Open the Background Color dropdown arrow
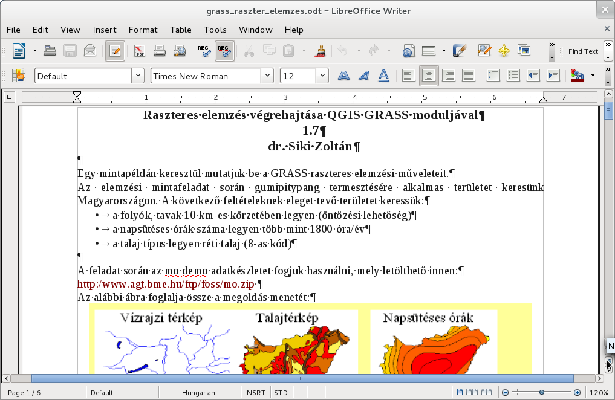This screenshot has width=615, height=400. tap(593, 75)
